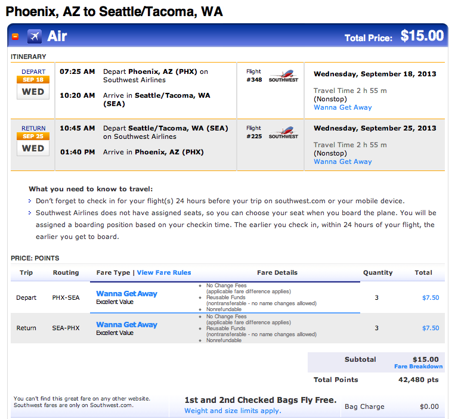Image resolution: width=455 pixels, height=419 pixels.
Task: Open Wanna Get Away fare for SEA-PHX
Action: click(127, 324)
